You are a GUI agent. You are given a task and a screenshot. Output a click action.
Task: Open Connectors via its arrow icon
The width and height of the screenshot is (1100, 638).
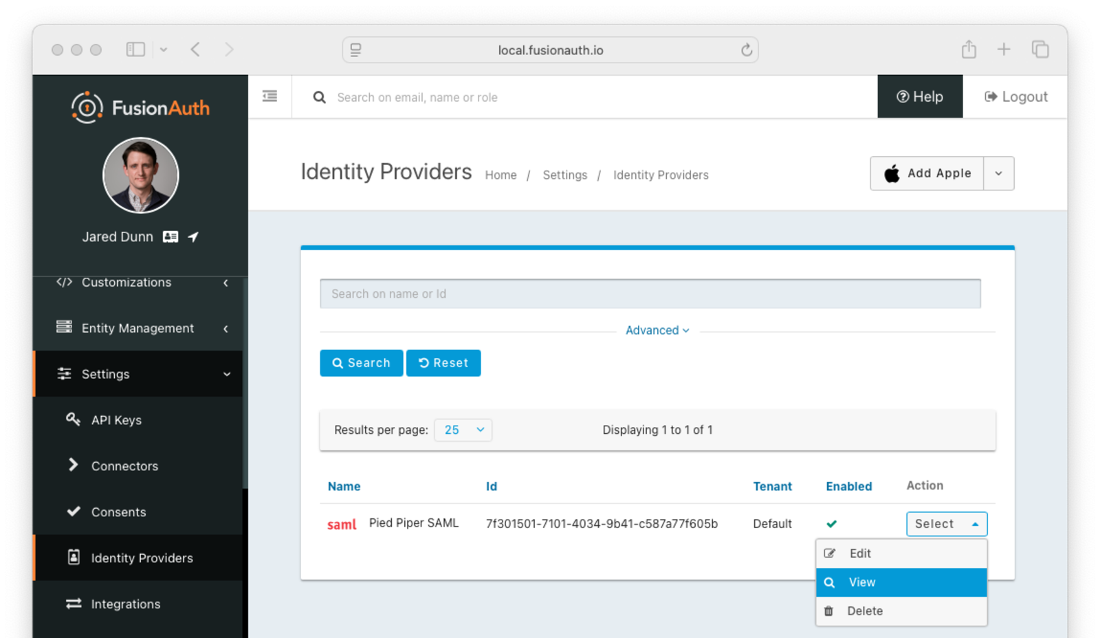pos(74,465)
